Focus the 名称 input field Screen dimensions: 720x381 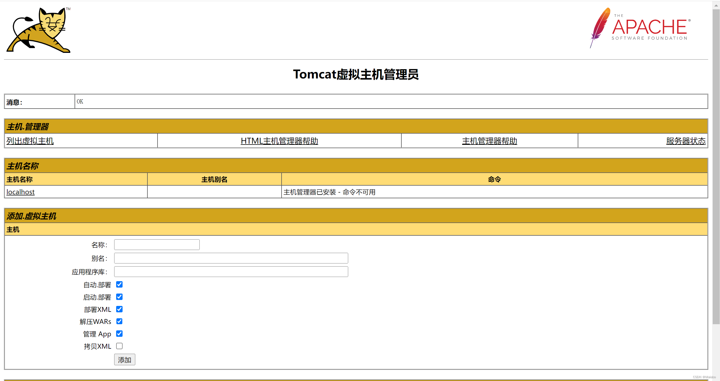pos(157,245)
